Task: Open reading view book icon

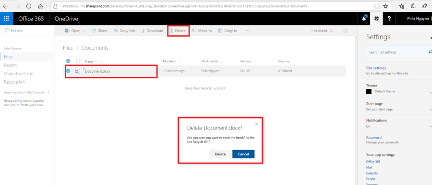Action: 377,6
